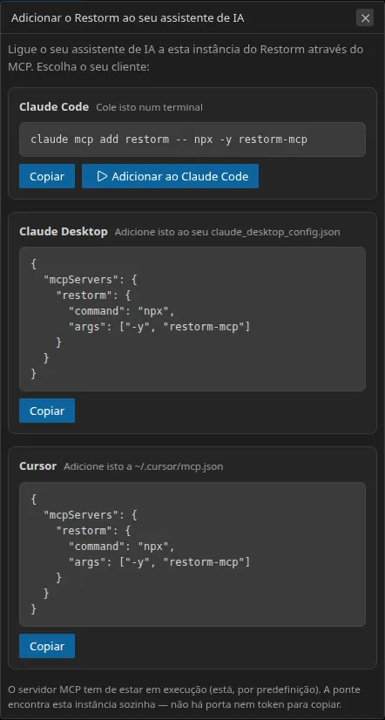Click the 'Cole isto num terminal' hint
Screen dimensions: 385x720
click(149, 107)
